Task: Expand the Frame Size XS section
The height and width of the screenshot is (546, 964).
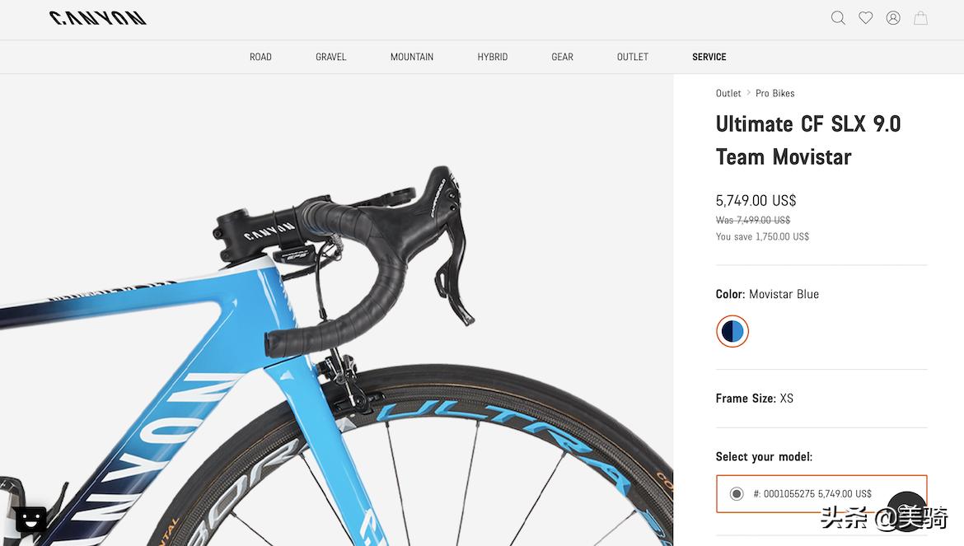Action: coord(821,399)
